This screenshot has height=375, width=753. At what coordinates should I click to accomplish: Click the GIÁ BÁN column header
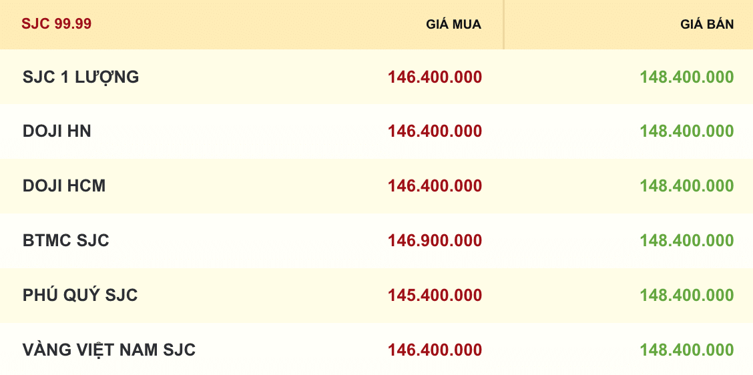(x=707, y=25)
